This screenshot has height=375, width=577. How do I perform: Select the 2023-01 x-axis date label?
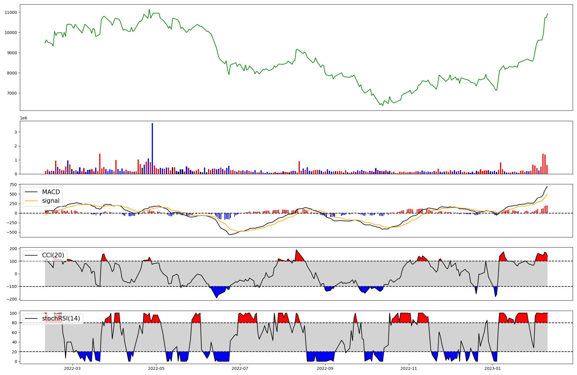492,368
